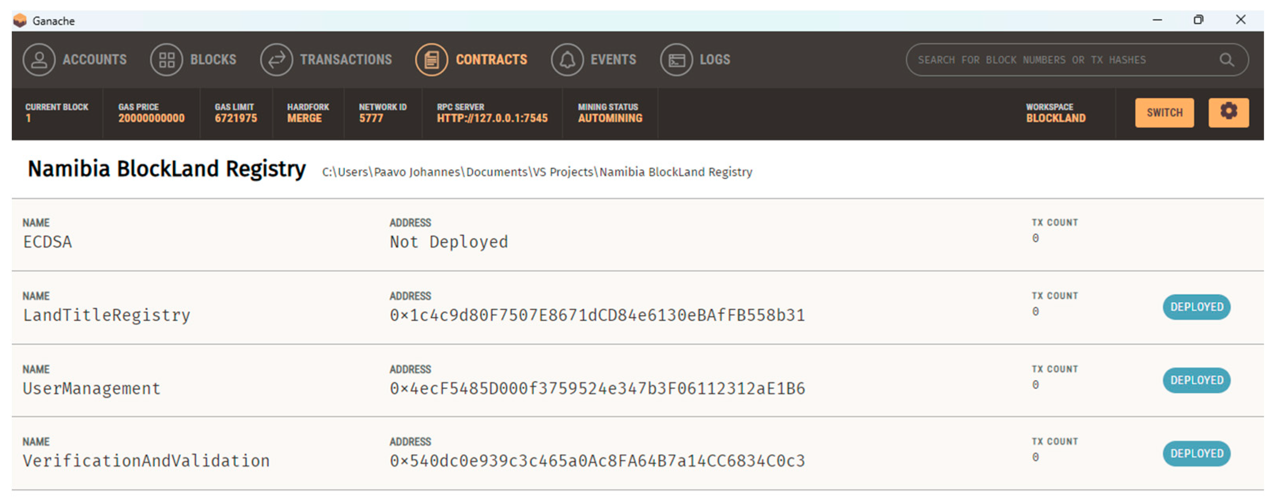The height and width of the screenshot is (501, 1276).
Task: Select the LandTitleRegistry contract address
Action: [x=597, y=315]
